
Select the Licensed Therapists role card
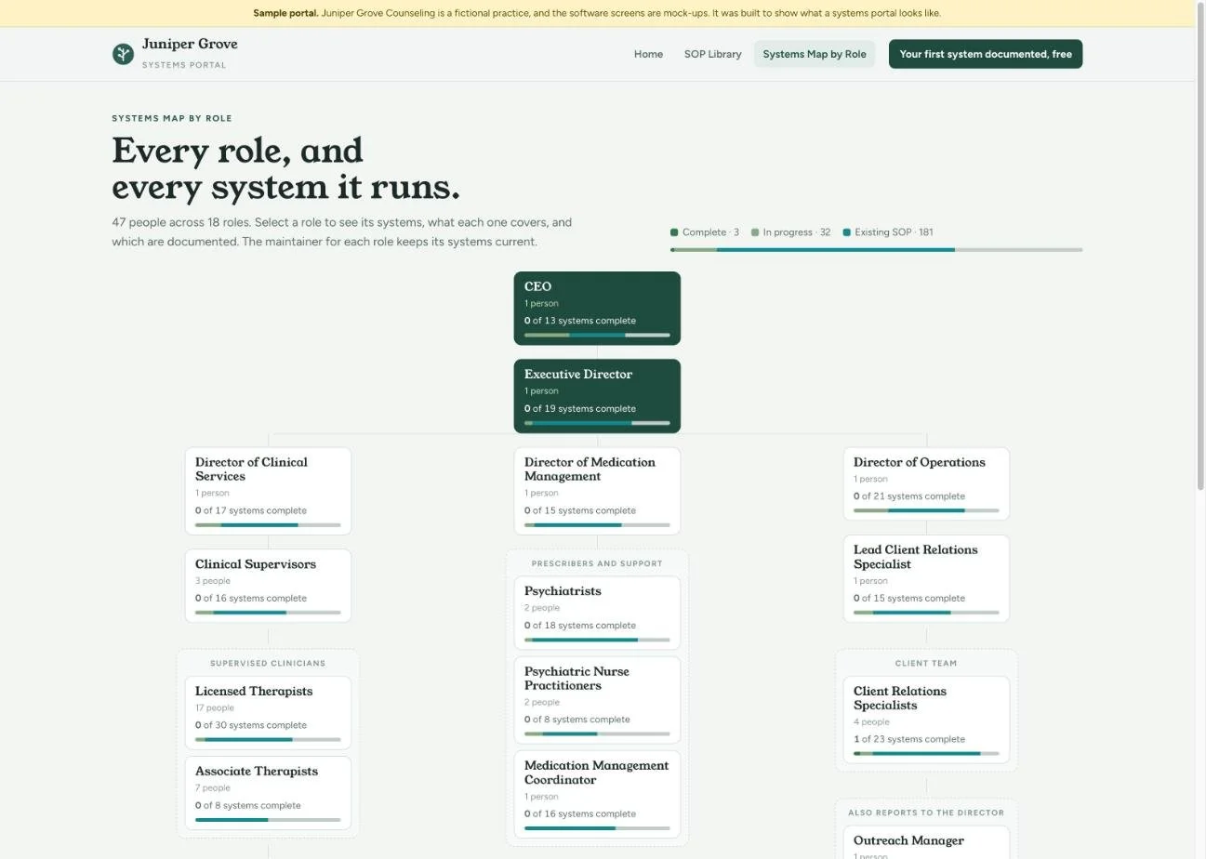tap(268, 713)
